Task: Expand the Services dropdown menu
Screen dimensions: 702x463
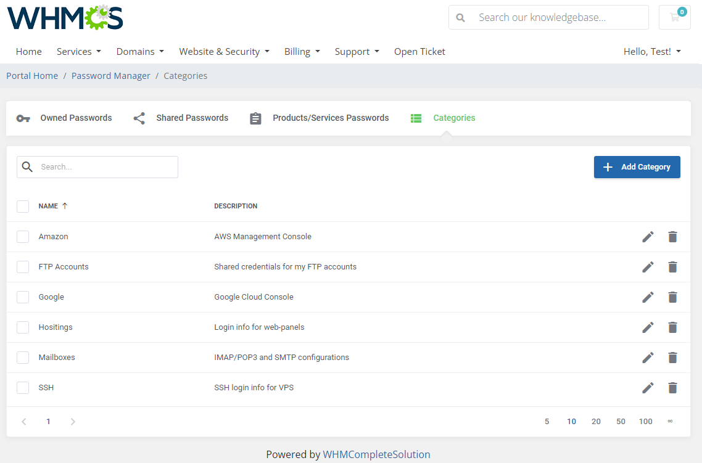Action: click(79, 51)
